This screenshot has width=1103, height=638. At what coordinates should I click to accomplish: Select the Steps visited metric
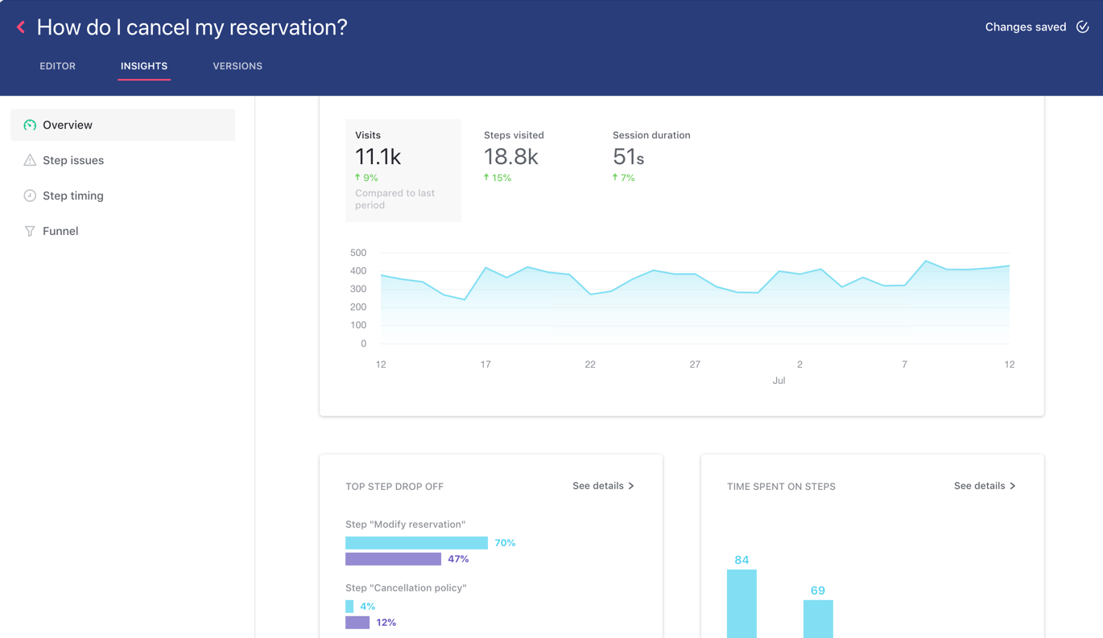514,157
